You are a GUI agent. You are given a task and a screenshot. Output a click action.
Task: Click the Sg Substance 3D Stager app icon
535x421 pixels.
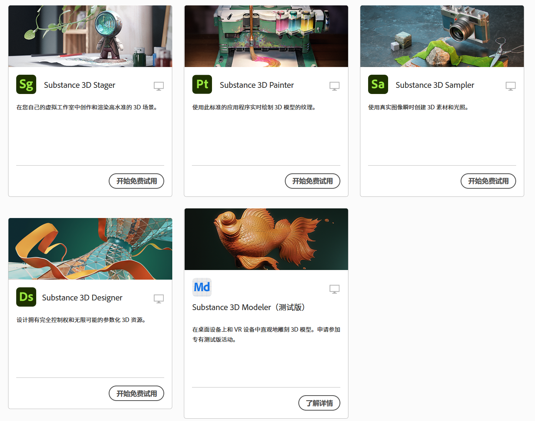(x=26, y=84)
